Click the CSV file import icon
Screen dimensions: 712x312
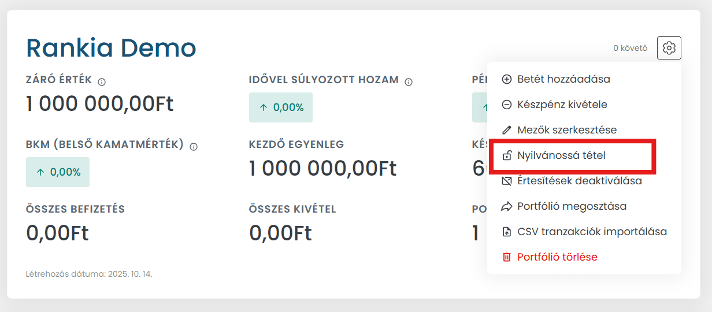pyautogui.click(x=507, y=232)
